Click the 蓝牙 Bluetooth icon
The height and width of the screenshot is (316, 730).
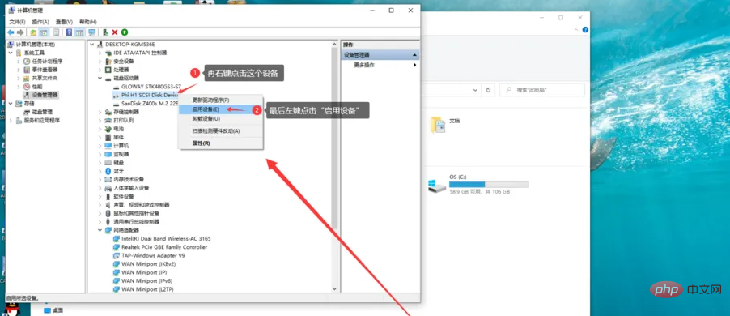click(x=108, y=171)
